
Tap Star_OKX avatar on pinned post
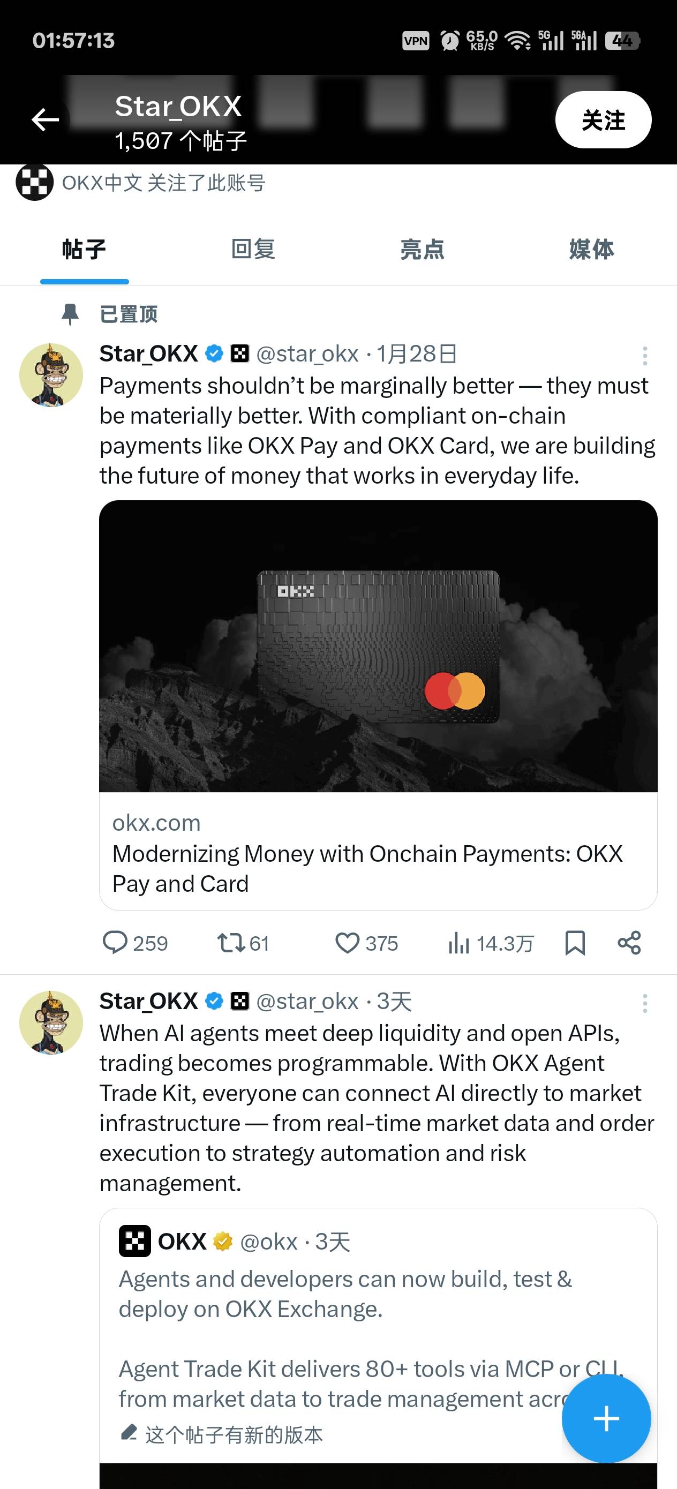(x=51, y=374)
